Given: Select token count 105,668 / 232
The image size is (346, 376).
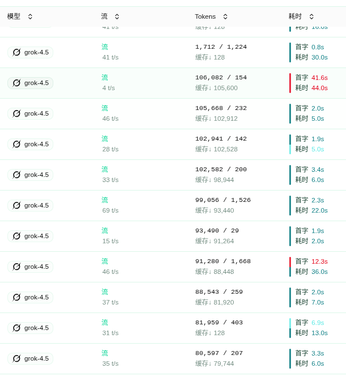Looking at the screenshot, I should pos(221,108).
